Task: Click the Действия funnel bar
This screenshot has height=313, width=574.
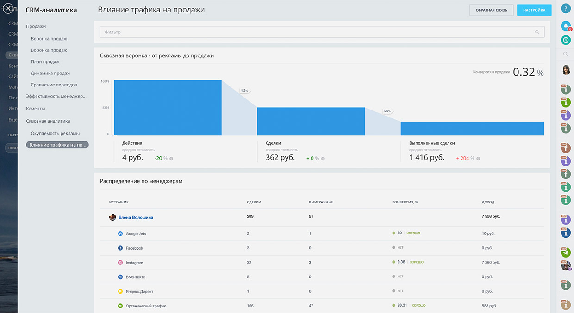Action: tap(168, 108)
